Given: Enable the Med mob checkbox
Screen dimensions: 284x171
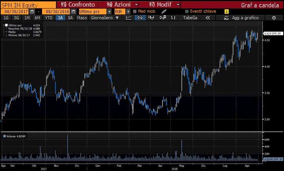Looking at the screenshot, I should 135,12.
